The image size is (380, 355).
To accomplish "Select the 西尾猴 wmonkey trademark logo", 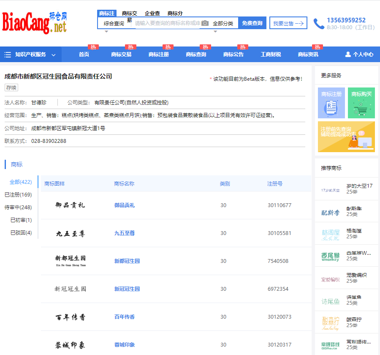I will [330, 257].
